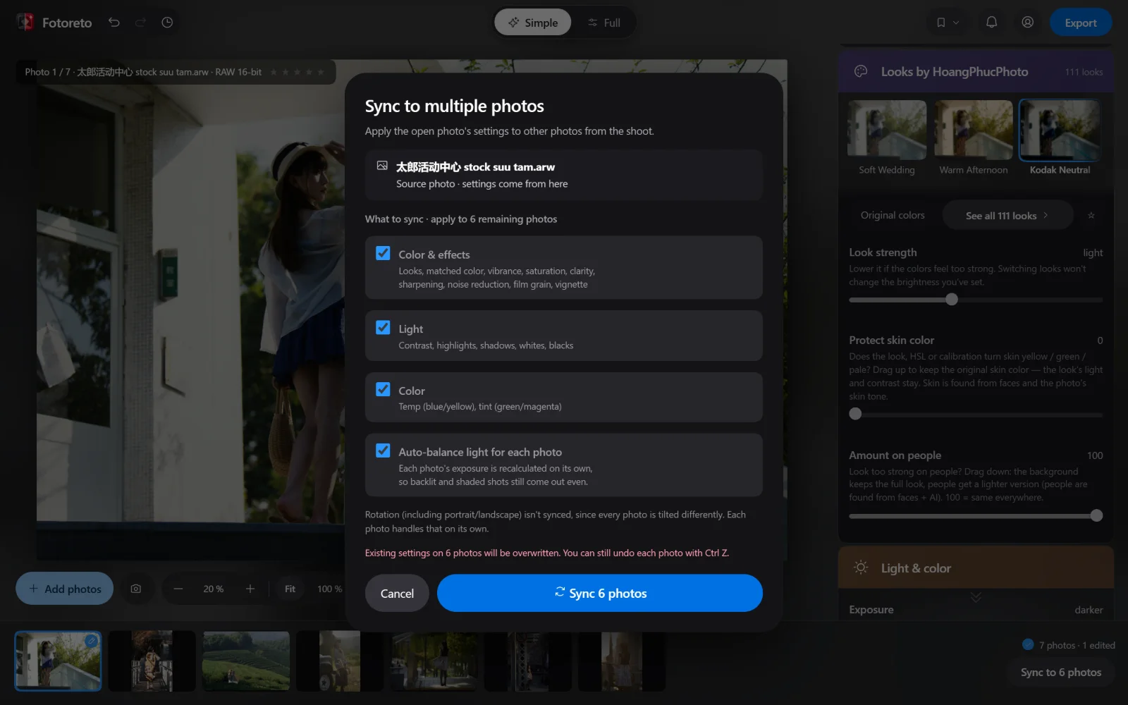Select the first filmstrip photo thumbnail

[x=58, y=661]
